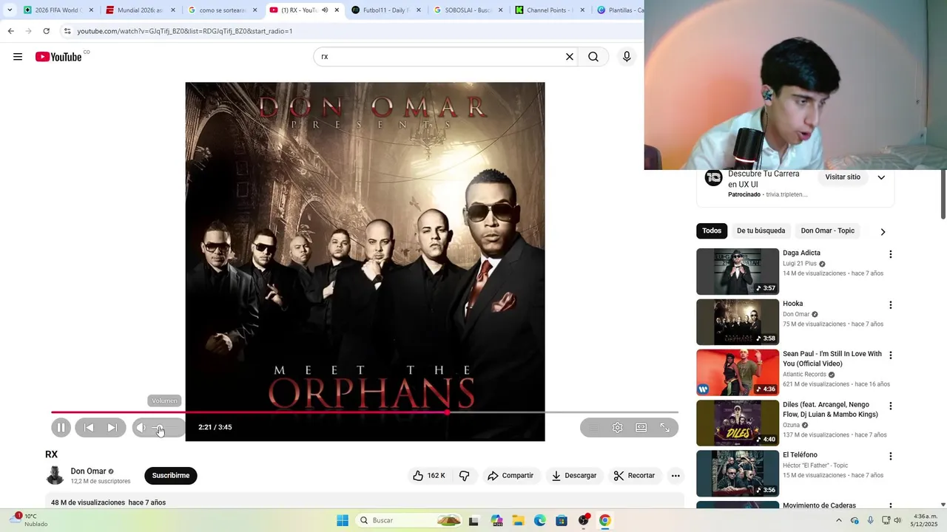The image size is (947, 532).
Task: Clip the video with Recortar
Action: click(x=635, y=476)
